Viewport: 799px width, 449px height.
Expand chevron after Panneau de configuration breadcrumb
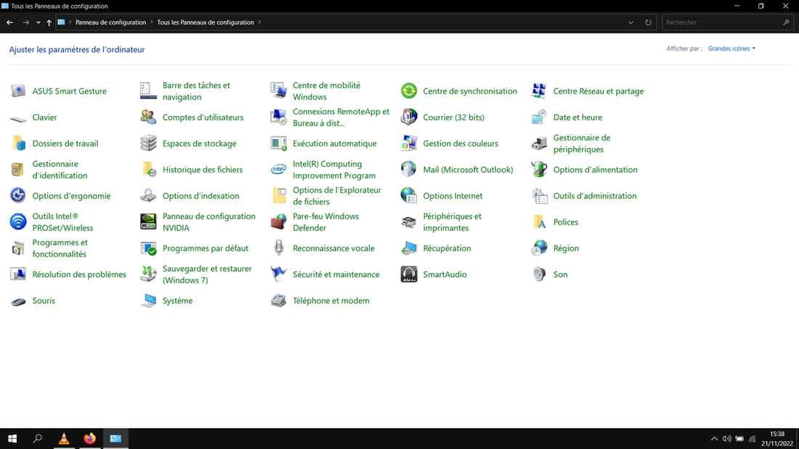point(151,22)
